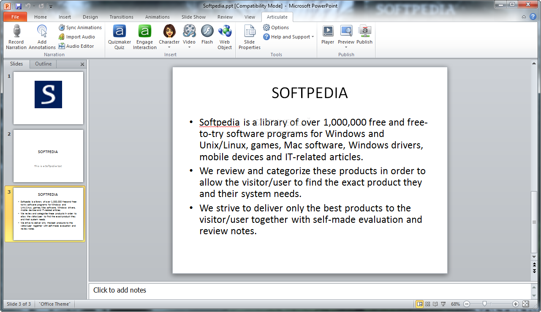The width and height of the screenshot is (541, 312).
Task: Minimize the ribbon with the caret
Action: pos(524,17)
